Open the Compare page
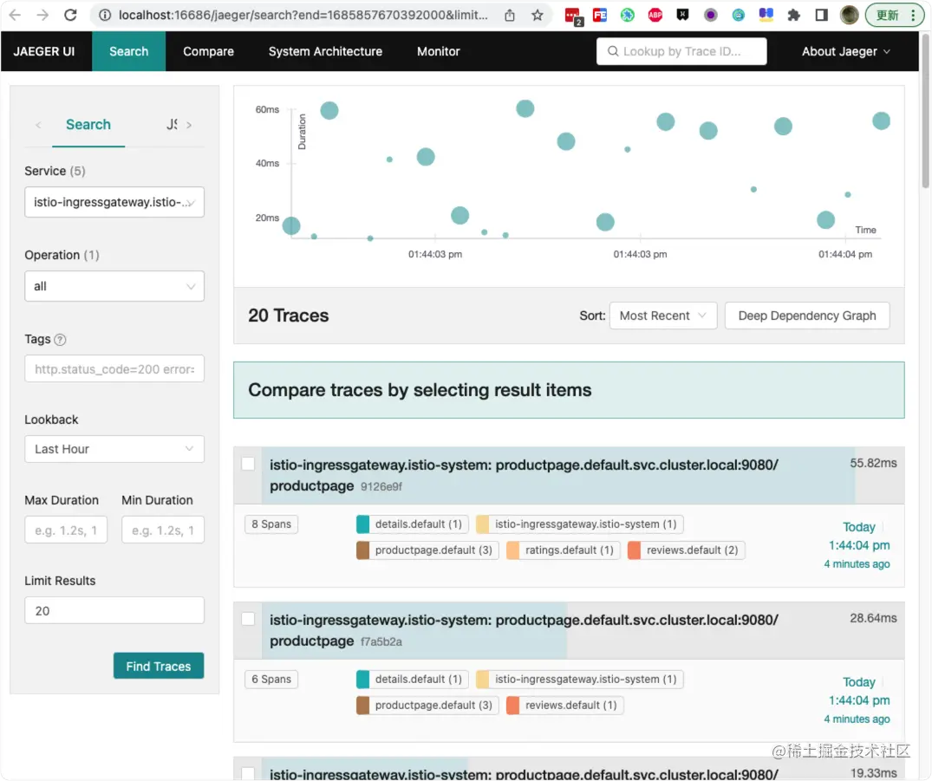 tap(208, 51)
